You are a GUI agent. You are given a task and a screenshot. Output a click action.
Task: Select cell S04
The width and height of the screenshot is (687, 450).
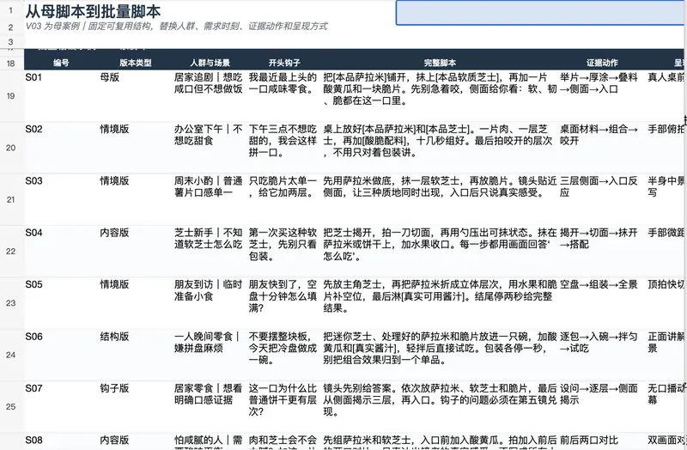pos(61,252)
